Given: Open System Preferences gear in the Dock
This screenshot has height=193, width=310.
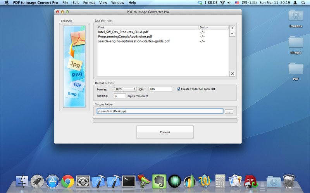Looking at the screenshot, I should click(83, 181).
